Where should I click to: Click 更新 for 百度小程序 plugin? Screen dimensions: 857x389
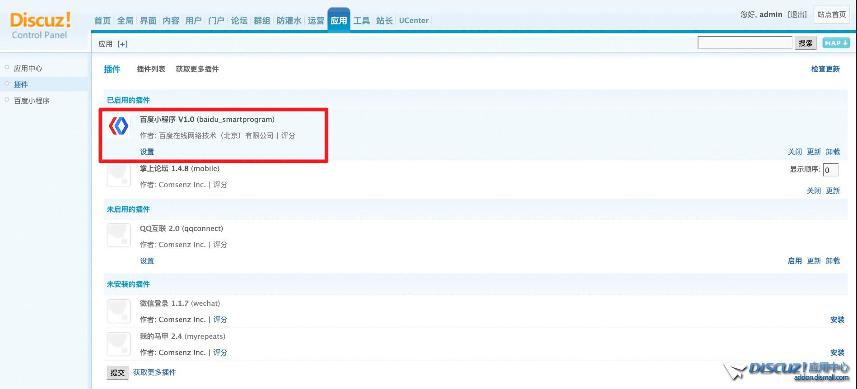point(814,152)
